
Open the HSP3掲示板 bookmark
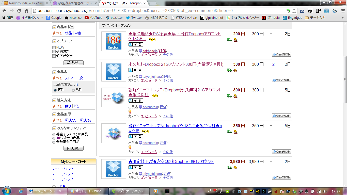click(156, 18)
